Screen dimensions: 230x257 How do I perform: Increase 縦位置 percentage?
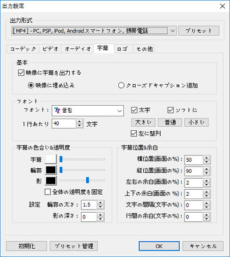point(207,169)
